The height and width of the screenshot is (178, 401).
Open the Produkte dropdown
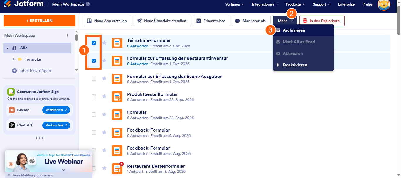pyautogui.click(x=295, y=4)
